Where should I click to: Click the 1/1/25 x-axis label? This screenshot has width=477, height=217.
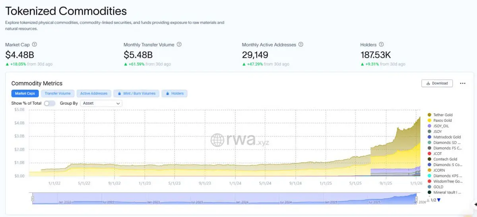click(x=326, y=183)
